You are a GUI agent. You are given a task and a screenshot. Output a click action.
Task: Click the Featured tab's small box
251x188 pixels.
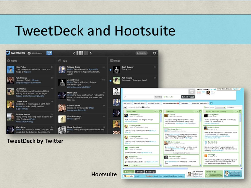point(190,103)
